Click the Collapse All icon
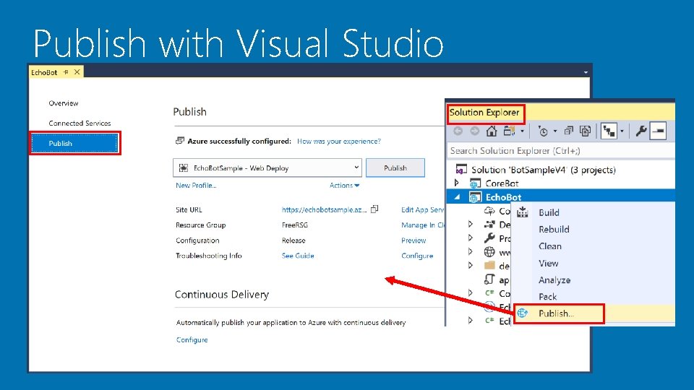 point(569,131)
